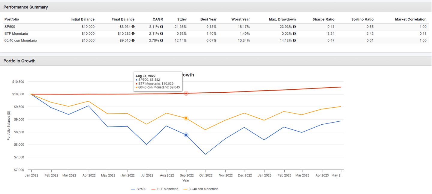
Task: Click the blue SP500 highlighted data point
Action: point(186,135)
